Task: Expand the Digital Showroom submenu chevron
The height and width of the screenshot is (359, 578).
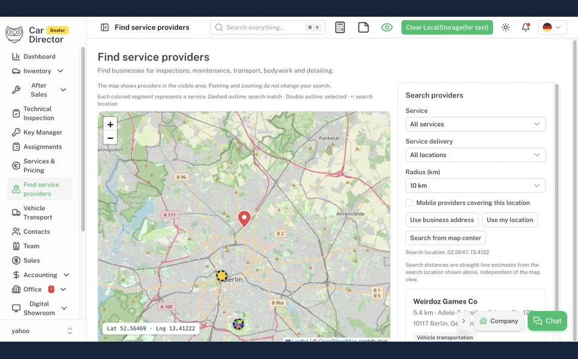Action: 64,308
